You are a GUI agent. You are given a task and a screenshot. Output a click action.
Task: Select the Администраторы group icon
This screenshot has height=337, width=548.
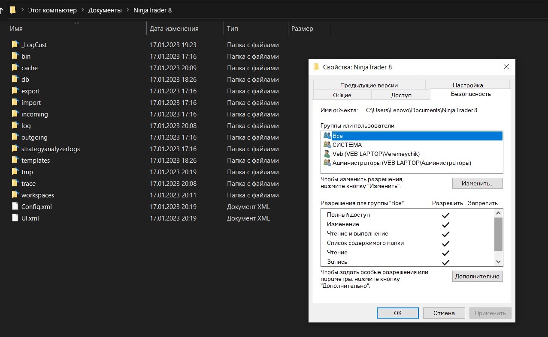point(327,163)
